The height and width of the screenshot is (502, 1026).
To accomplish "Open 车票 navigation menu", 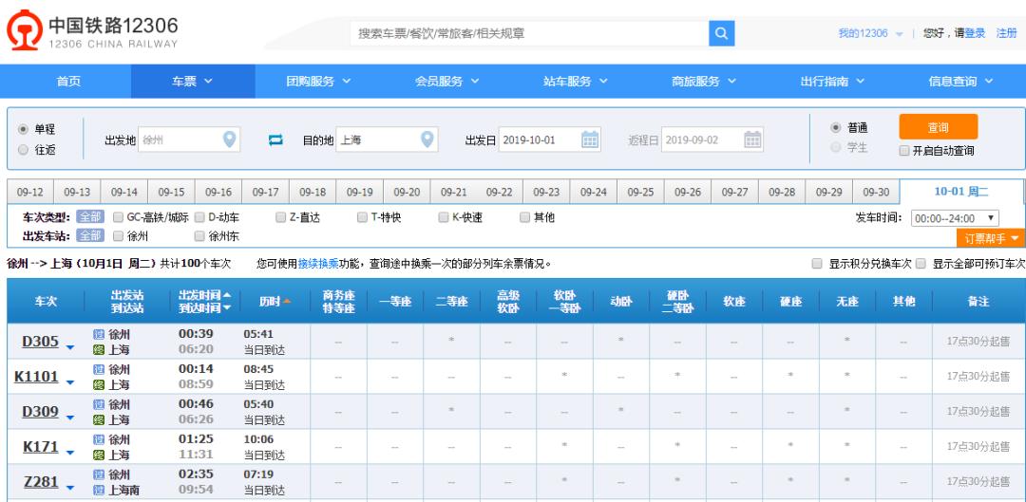I will (x=193, y=81).
